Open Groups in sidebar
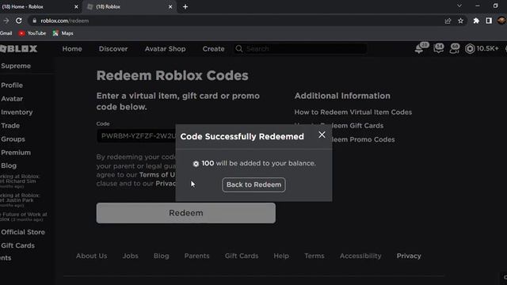This screenshot has width=507, height=285. click(13, 139)
